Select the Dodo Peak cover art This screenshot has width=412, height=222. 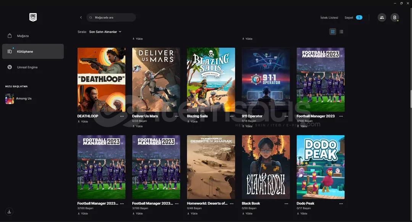[320, 167]
